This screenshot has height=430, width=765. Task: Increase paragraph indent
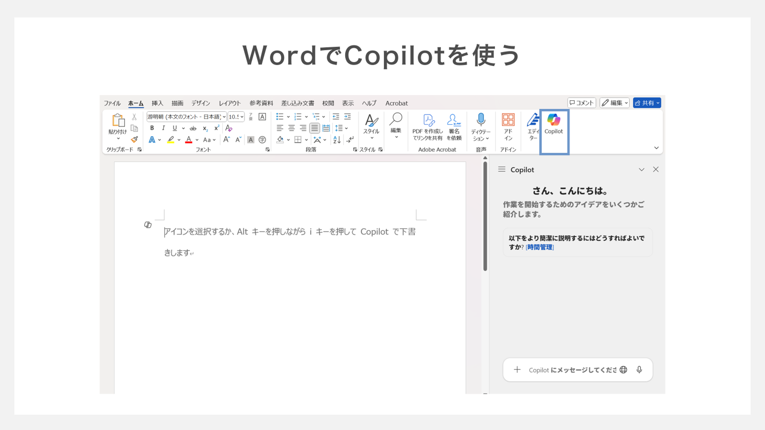tap(347, 117)
